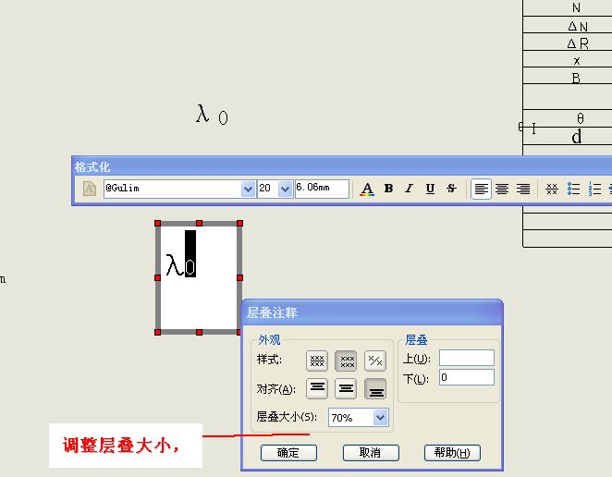Select diagonal fraction stack style
This screenshot has height=477, width=612.
pos(375,361)
